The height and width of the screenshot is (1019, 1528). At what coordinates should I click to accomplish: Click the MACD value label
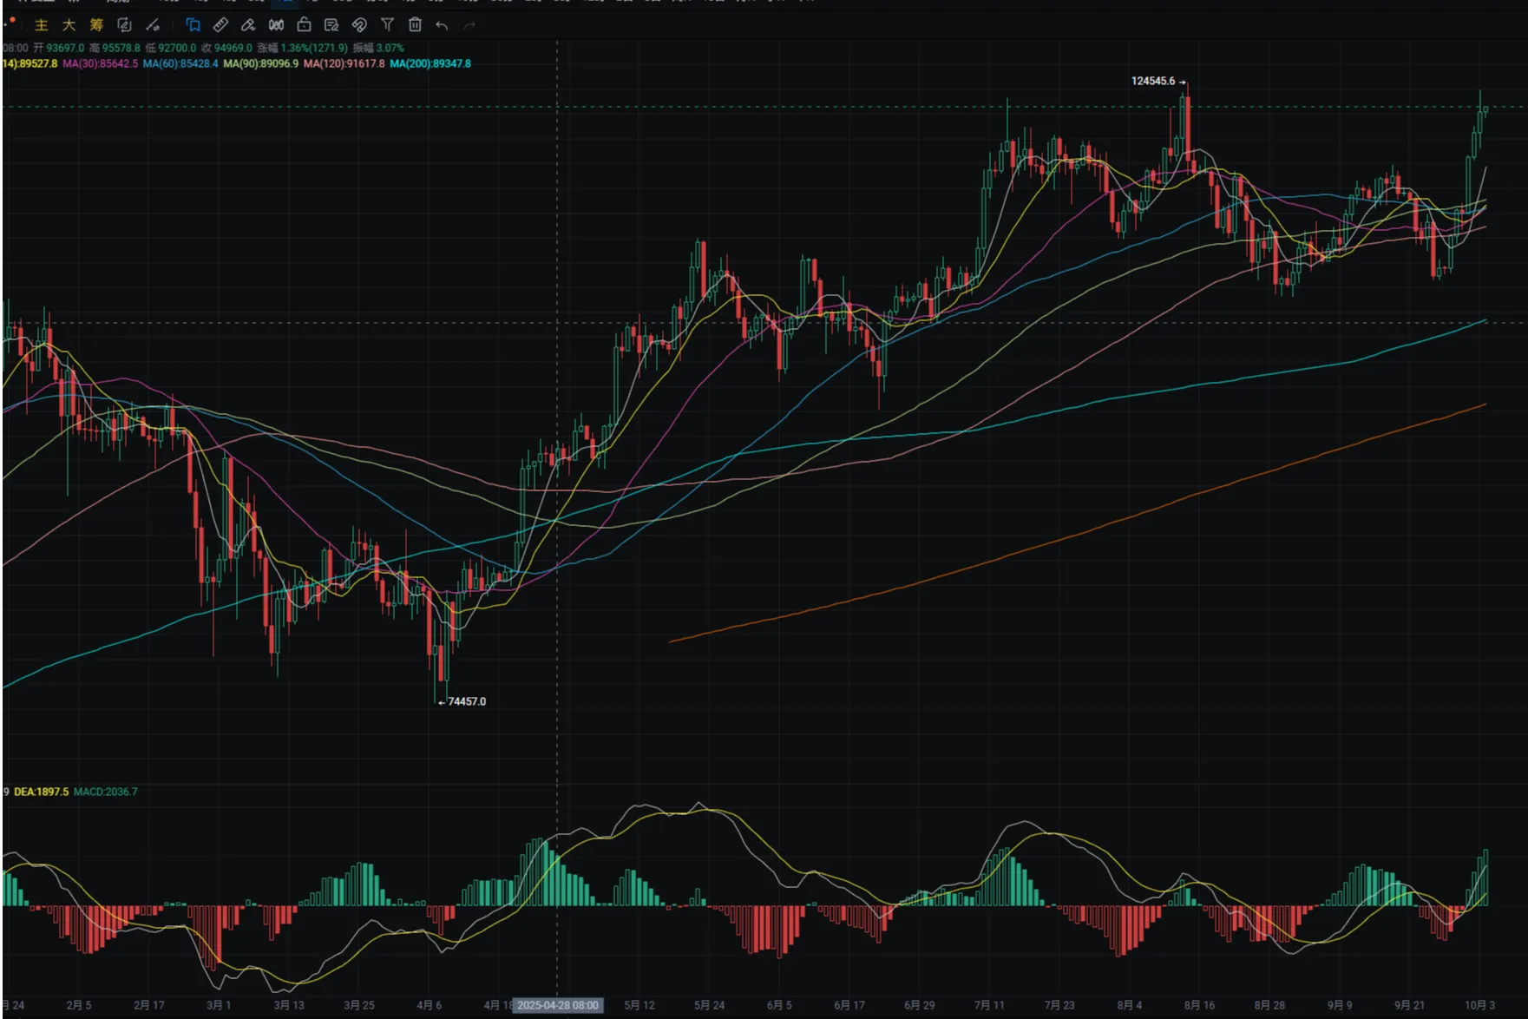coord(105,792)
